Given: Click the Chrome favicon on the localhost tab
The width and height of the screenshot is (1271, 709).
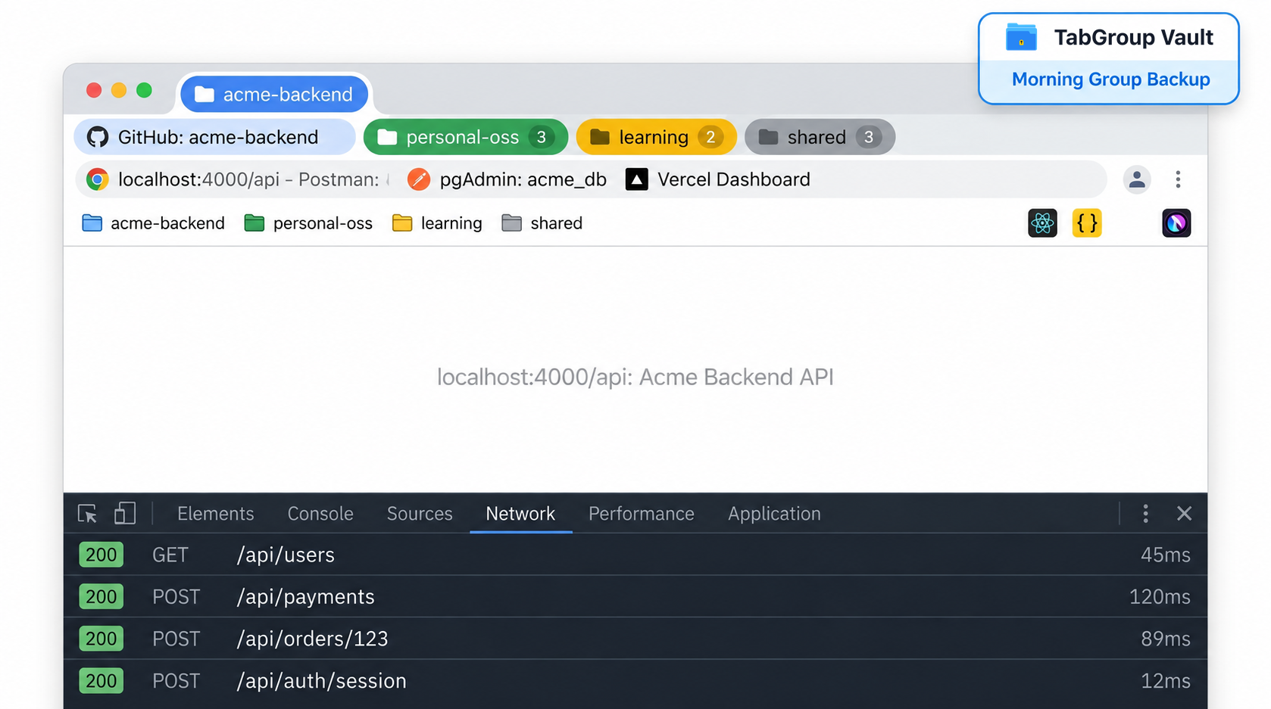Looking at the screenshot, I should [x=97, y=179].
